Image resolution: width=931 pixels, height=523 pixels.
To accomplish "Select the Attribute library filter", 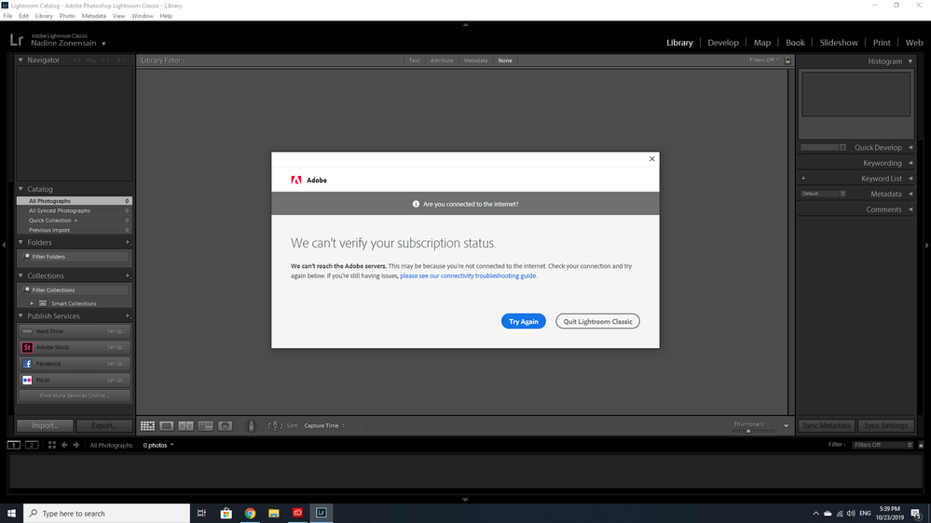I will point(442,60).
